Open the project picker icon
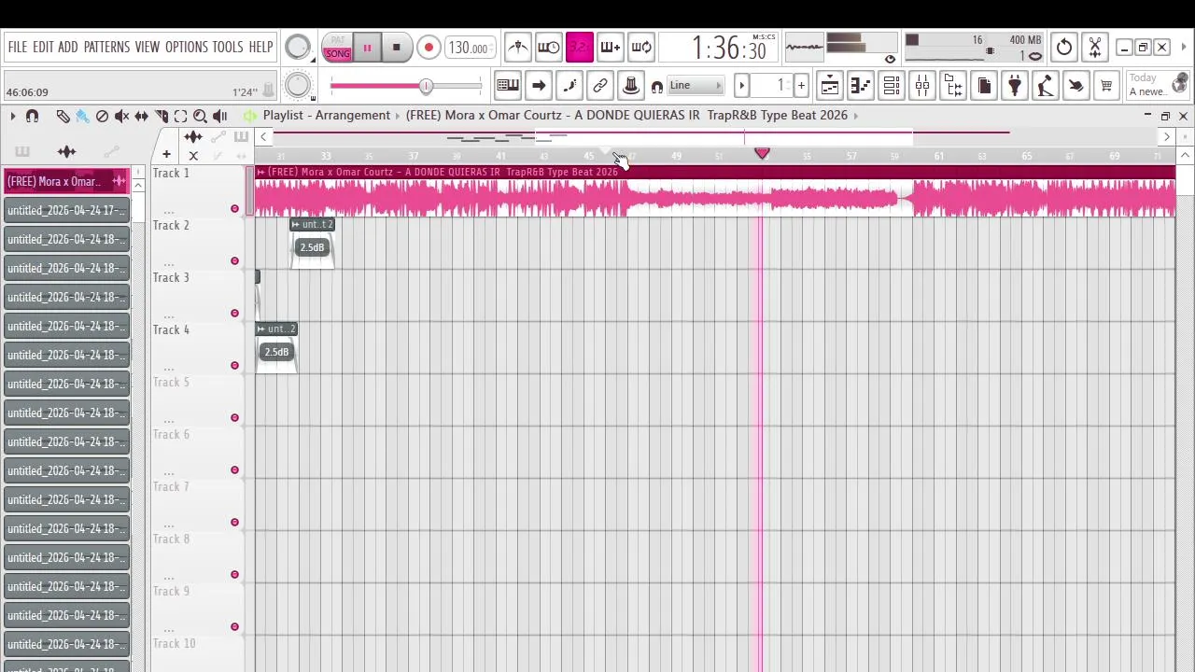This screenshot has width=1195, height=672. click(x=984, y=86)
